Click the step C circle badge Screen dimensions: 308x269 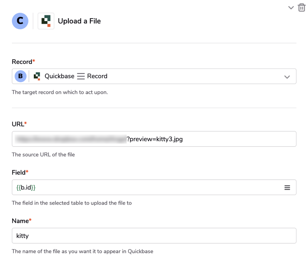pyautogui.click(x=20, y=21)
